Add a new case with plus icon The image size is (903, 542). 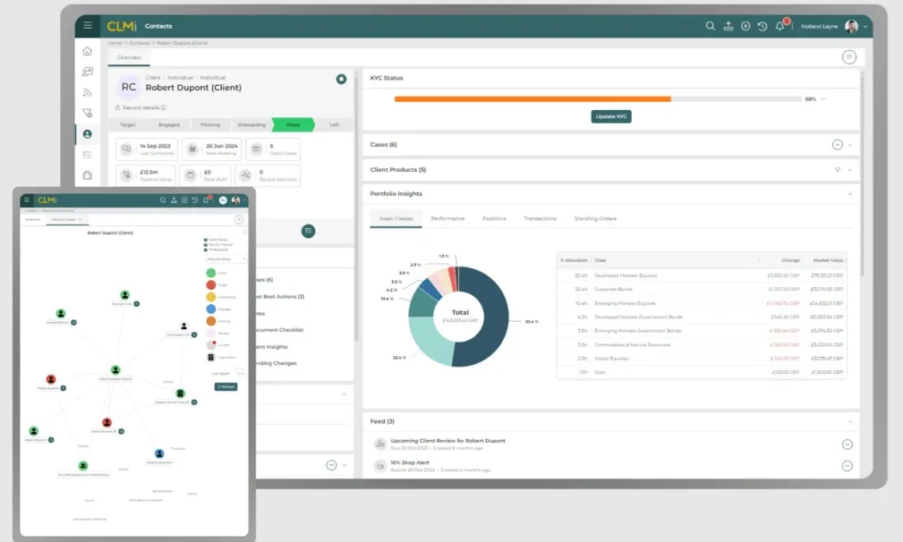[838, 145]
